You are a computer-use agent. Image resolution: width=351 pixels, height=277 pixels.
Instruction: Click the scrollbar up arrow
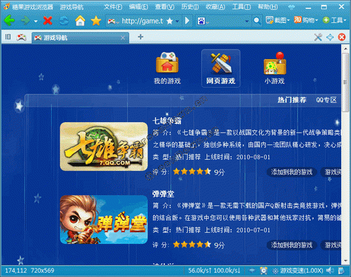point(345,48)
